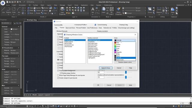Screen dimensions: 192x108
Task: Click the Stretch tool
Action: [x=37, y=10]
